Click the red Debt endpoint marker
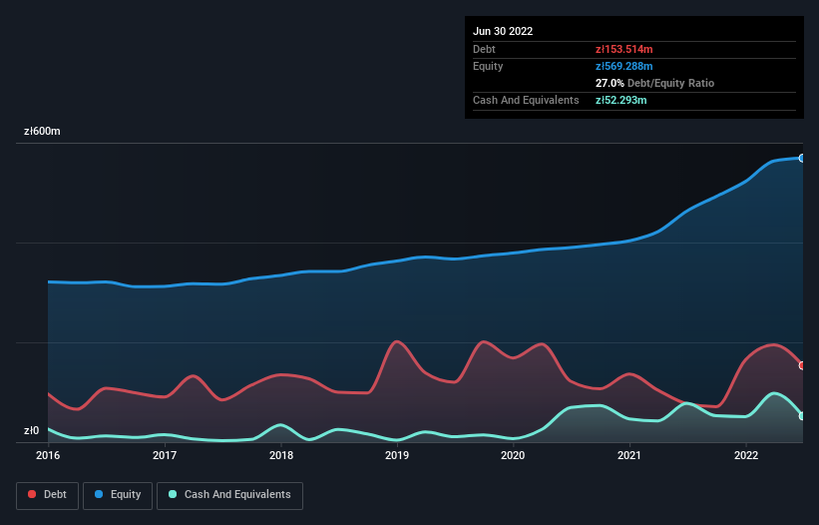819x525 pixels. tap(802, 365)
